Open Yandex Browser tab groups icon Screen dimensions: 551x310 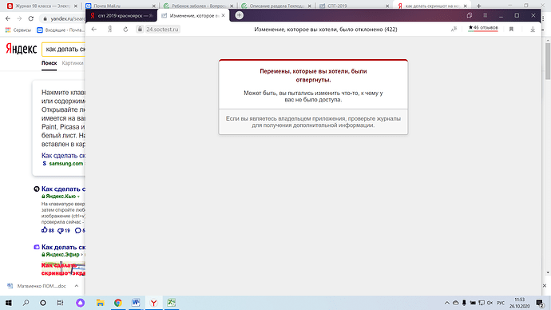pos(469,15)
